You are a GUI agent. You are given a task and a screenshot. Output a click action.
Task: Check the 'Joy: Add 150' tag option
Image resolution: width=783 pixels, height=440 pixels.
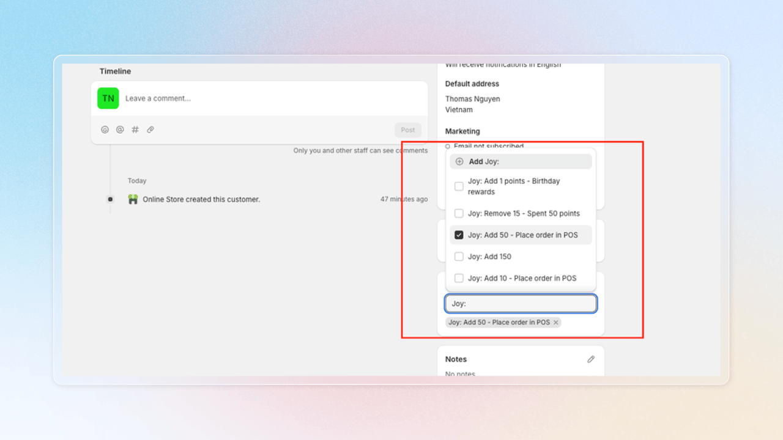tap(459, 257)
